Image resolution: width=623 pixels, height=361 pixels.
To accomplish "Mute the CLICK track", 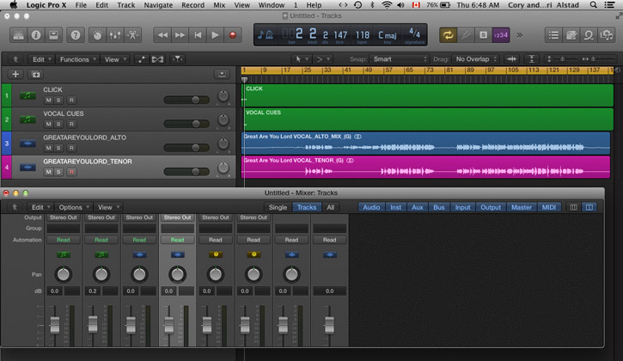I will coord(48,101).
